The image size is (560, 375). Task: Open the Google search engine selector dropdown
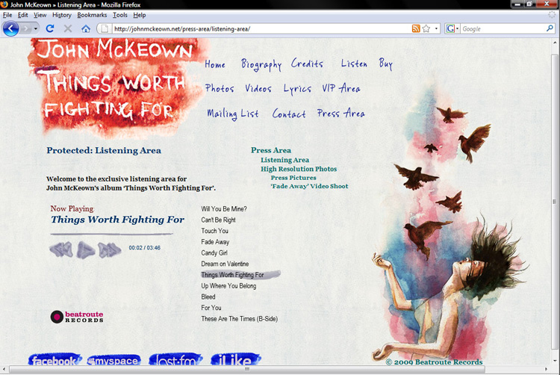click(452, 28)
